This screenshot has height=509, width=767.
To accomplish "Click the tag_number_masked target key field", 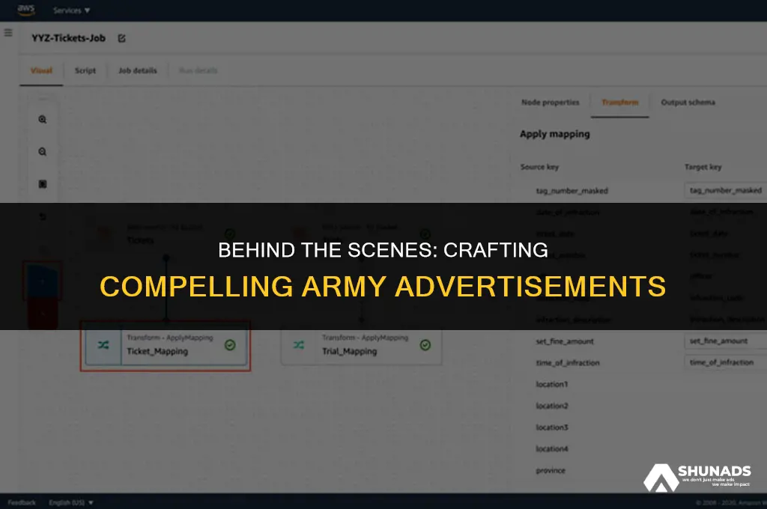I will coord(725,190).
